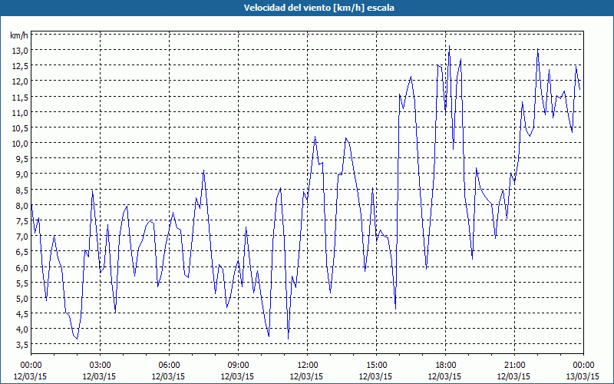Select the 11,5 y-axis value

click(x=20, y=97)
